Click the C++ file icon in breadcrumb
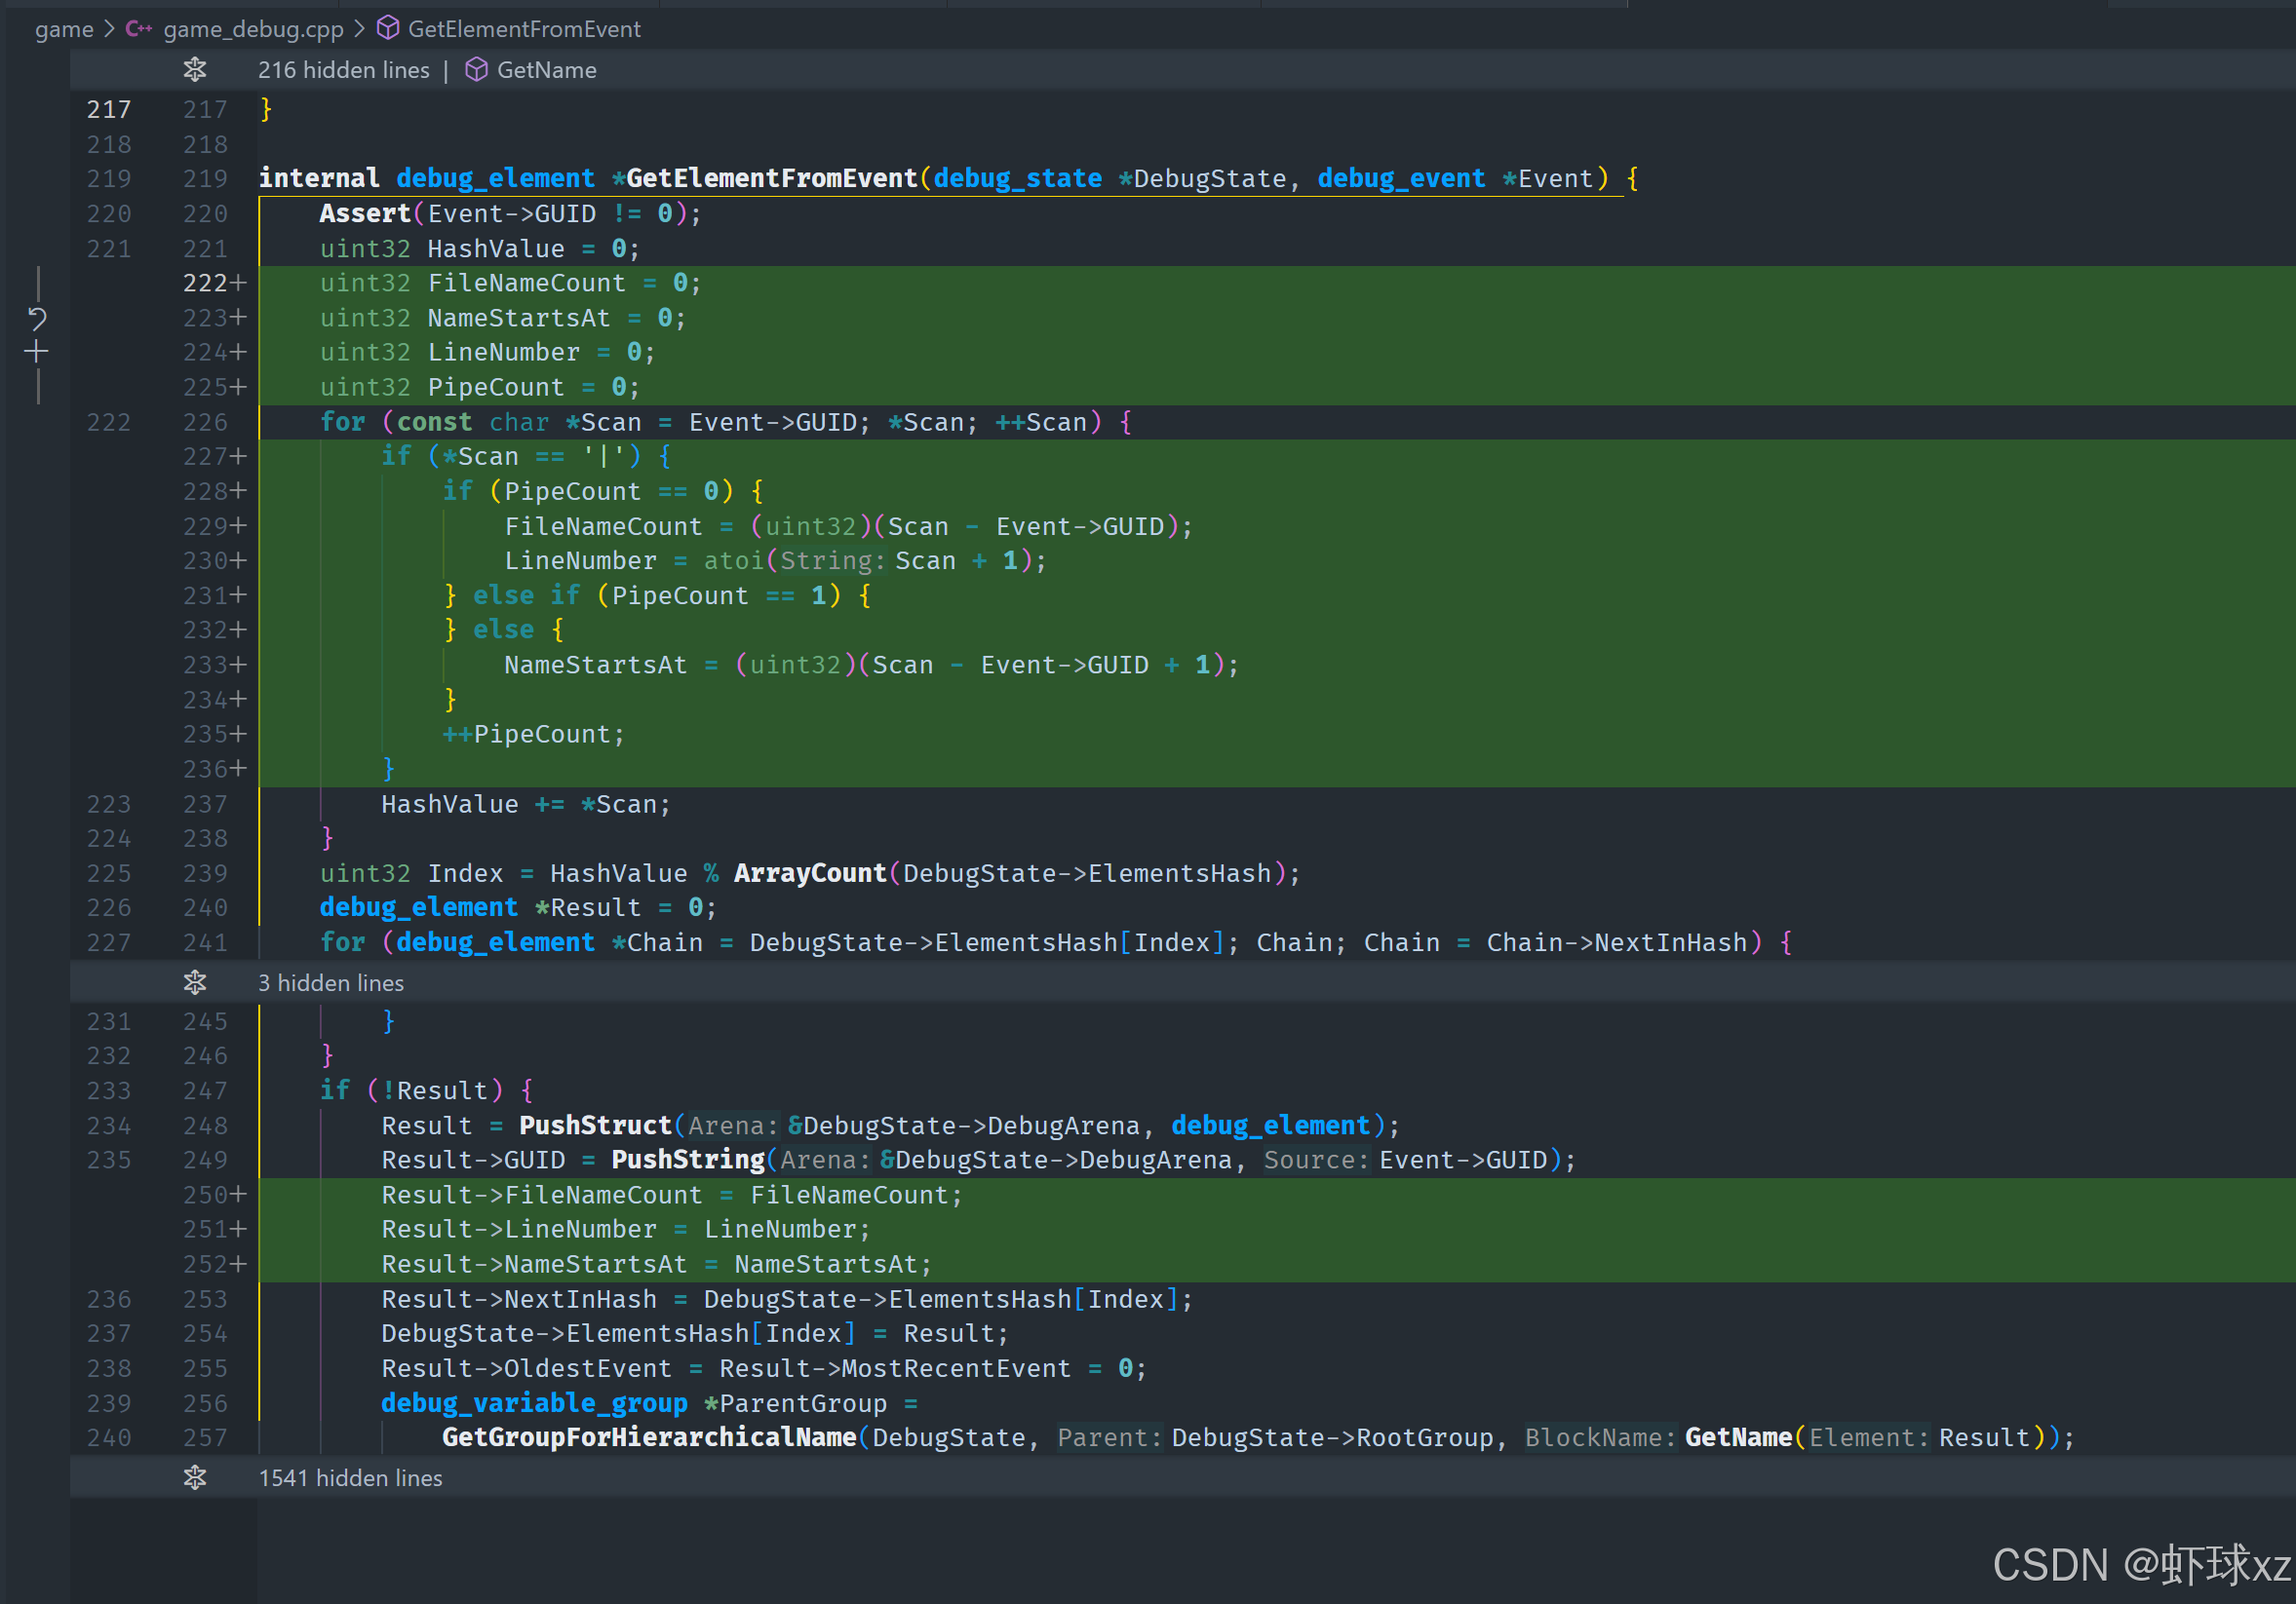This screenshot has width=2296, height=1604. coord(138,29)
